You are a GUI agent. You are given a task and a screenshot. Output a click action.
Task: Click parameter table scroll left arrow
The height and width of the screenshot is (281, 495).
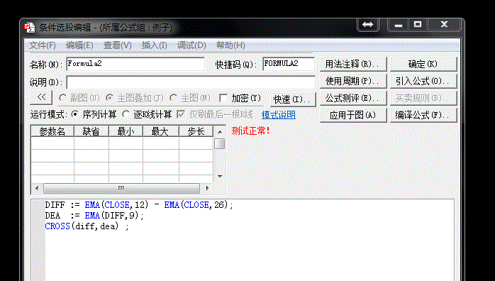point(37,189)
